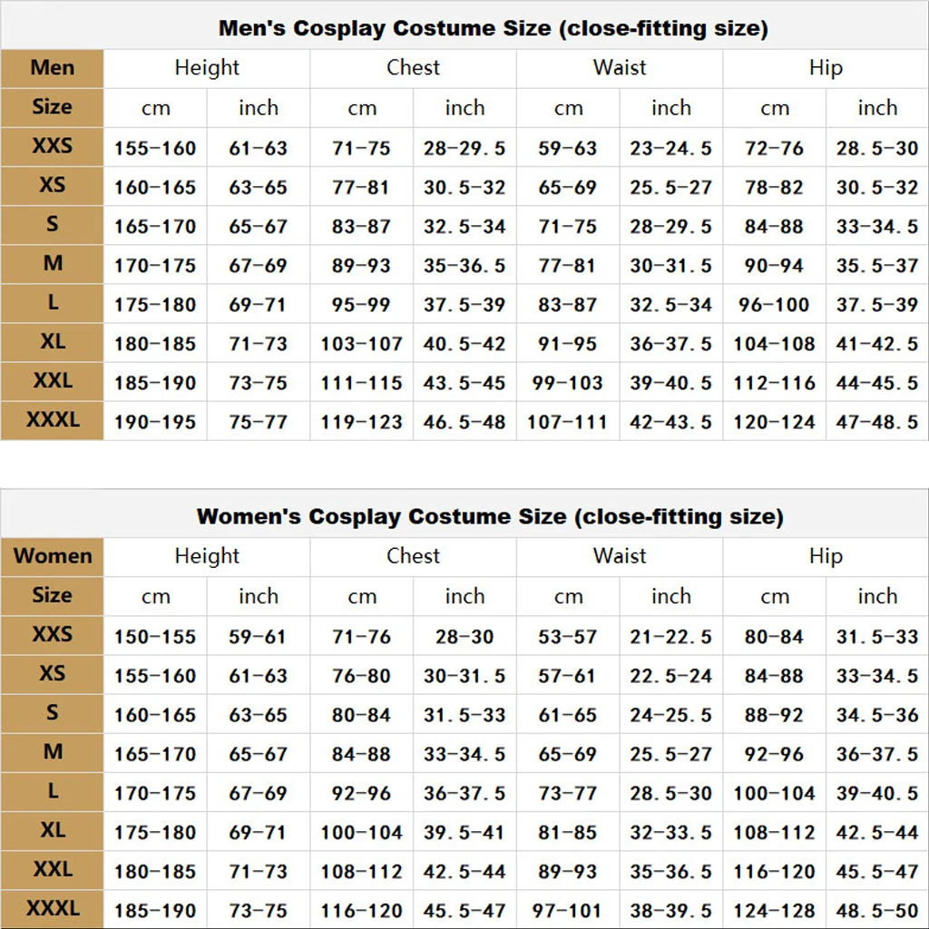Click women's M waist cell 65-69
The image size is (929, 929).
[568, 754]
